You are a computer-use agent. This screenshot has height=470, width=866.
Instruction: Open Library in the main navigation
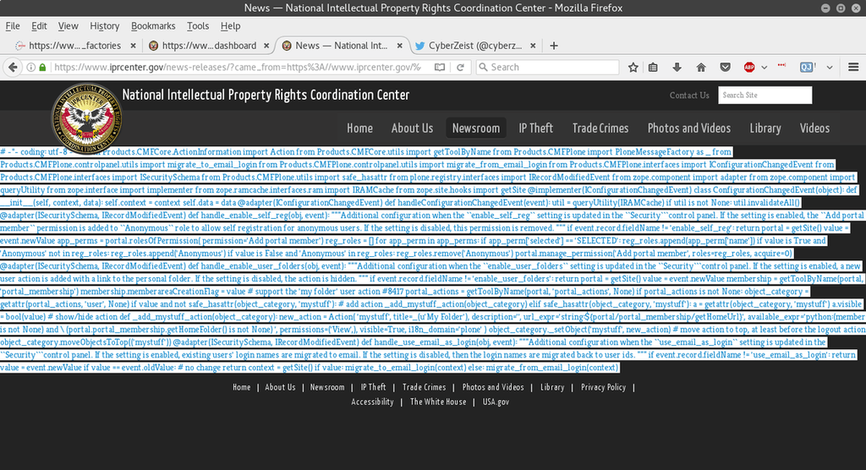[x=765, y=128]
